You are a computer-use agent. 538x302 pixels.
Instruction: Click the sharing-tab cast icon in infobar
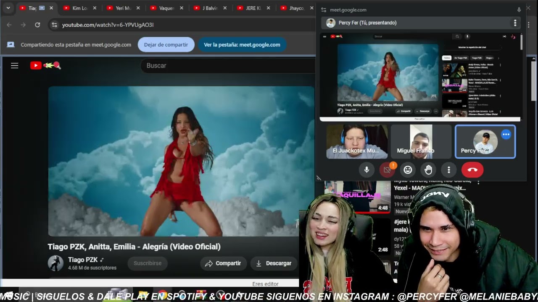(11, 44)
